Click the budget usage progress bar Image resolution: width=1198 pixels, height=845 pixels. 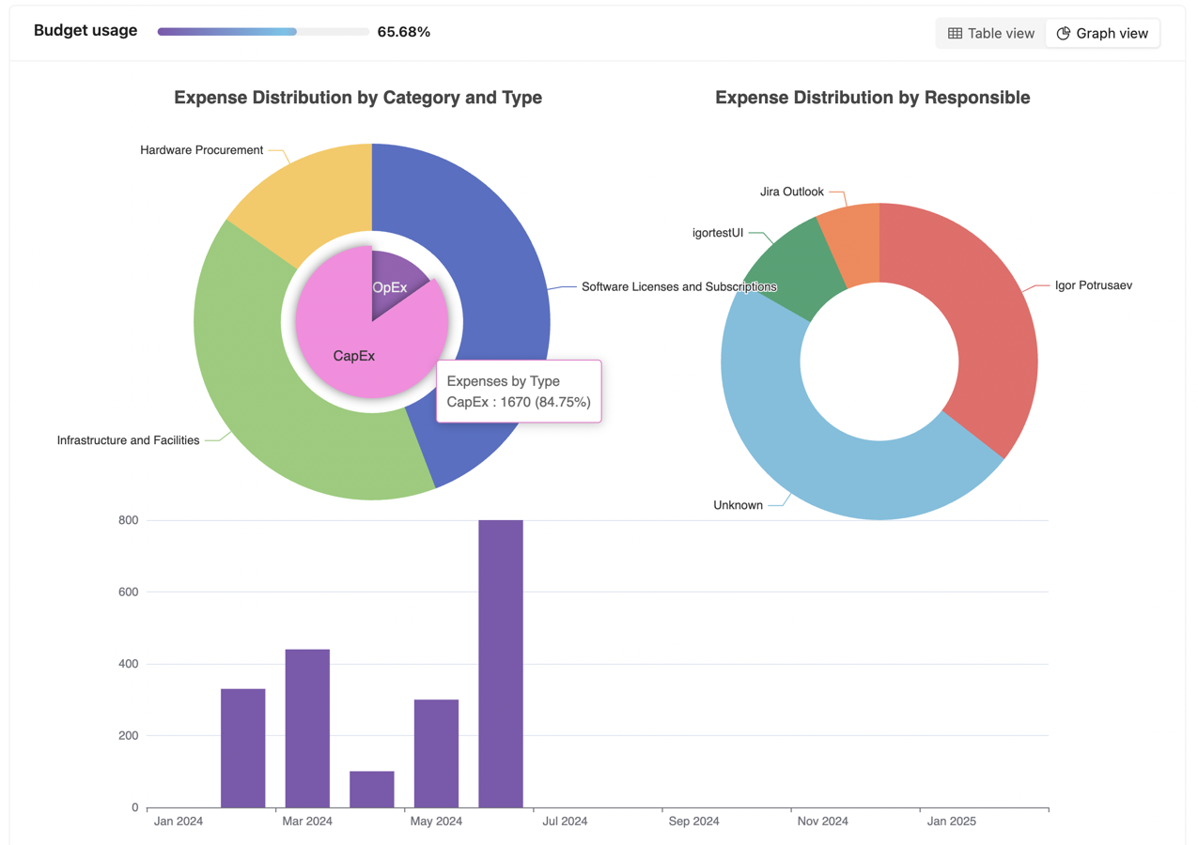pyautogui.click(x=263, y=32)
